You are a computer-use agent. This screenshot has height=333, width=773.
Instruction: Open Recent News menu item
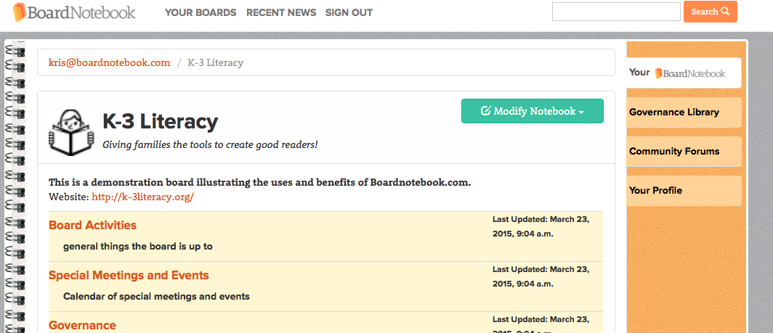[x=281, y=13]
